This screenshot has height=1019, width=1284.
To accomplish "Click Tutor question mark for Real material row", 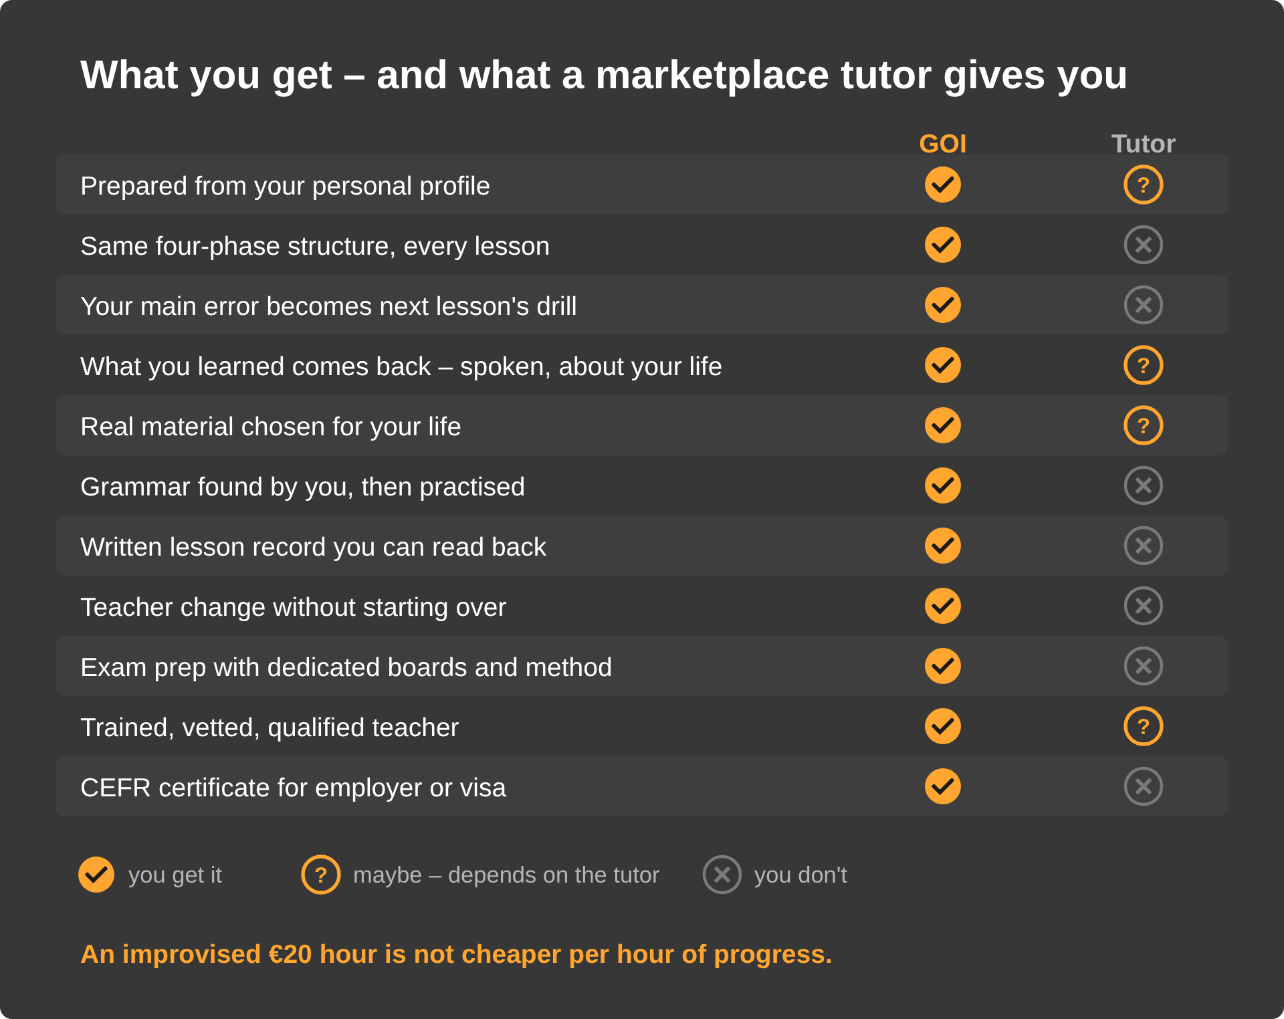I will (x=1144, y=425).
